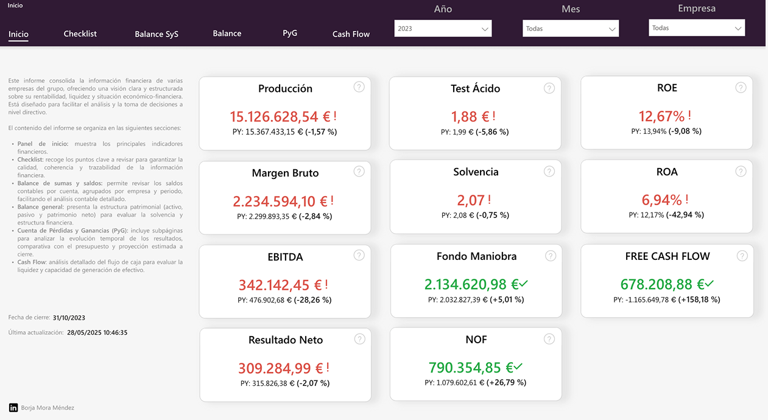The image size is (768, 420).
Task: Open the help icon on the Producción card
Action: coord(359,87)
